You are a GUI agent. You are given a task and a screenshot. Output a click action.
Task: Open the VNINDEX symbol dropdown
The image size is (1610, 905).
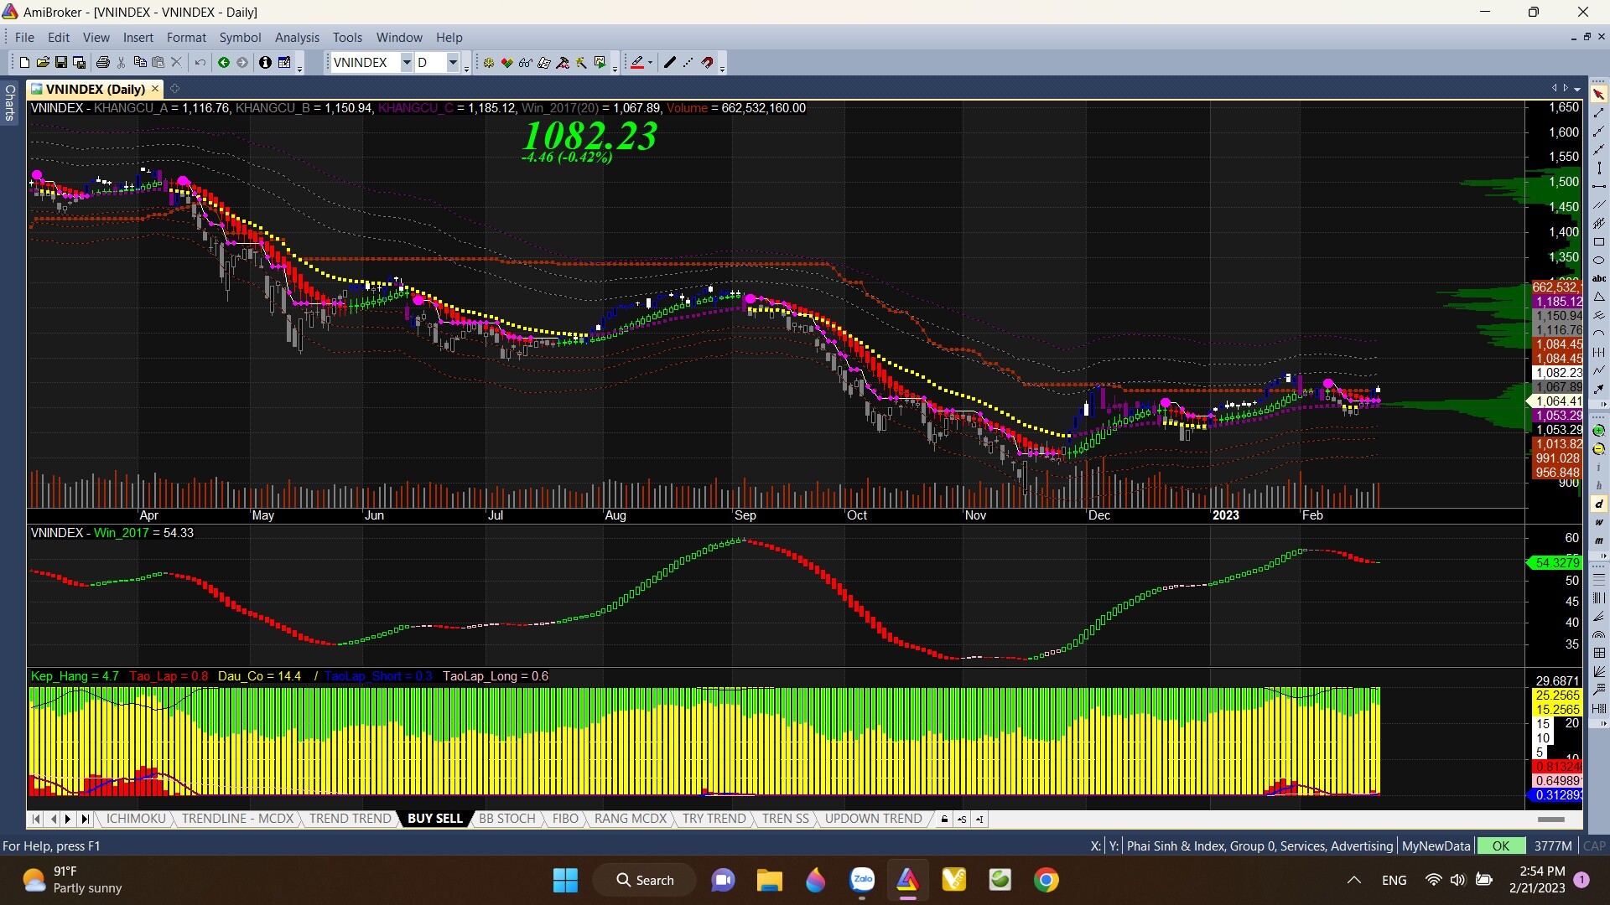(x=407, y=63)
